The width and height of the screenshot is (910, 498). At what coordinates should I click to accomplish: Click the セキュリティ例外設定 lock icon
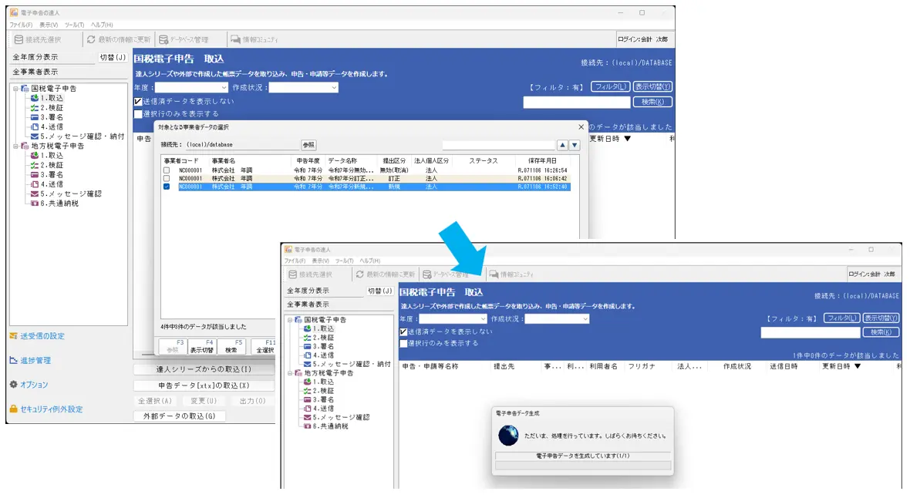coord(14,409)
